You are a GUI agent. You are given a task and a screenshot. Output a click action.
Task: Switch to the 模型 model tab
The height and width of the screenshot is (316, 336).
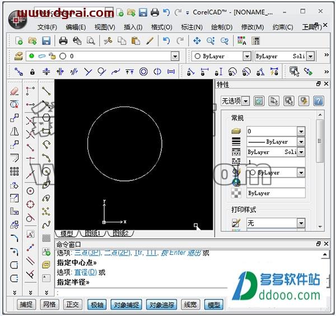pos(67,234)
